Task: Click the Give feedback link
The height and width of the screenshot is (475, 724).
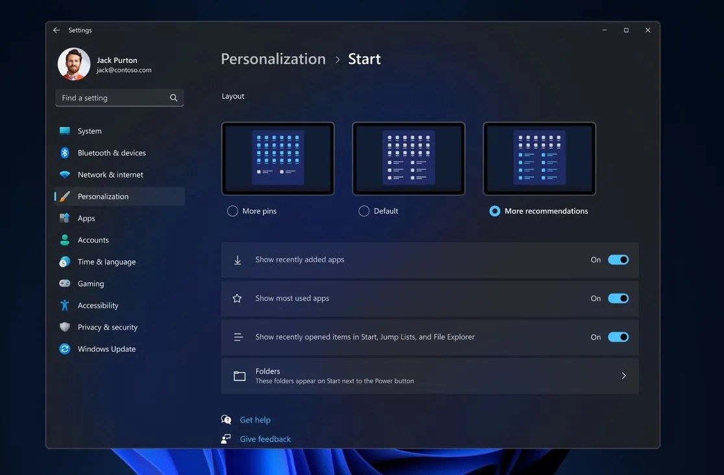Action: point(265,439)
